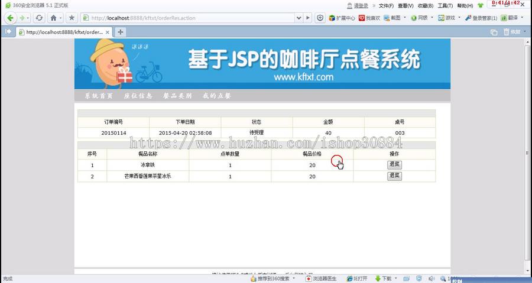
Task: Click the 餐品价格 column header
Action: 312,154
